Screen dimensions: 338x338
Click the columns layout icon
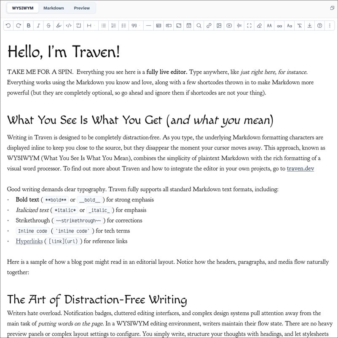coord(169,26)
